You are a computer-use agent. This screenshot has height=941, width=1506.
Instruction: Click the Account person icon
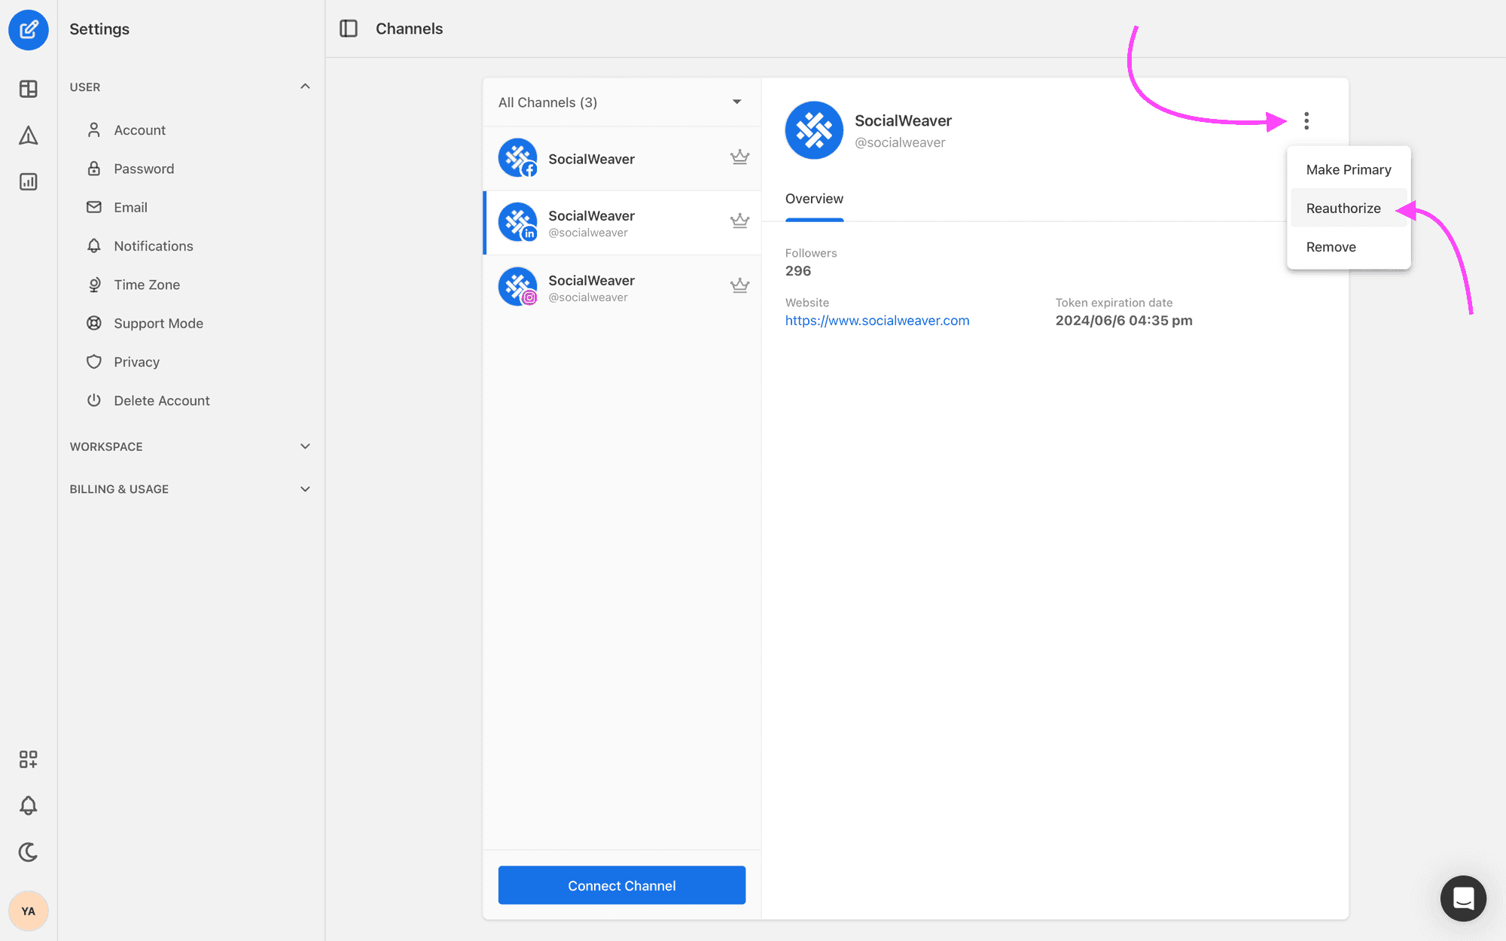click(94, 130)
